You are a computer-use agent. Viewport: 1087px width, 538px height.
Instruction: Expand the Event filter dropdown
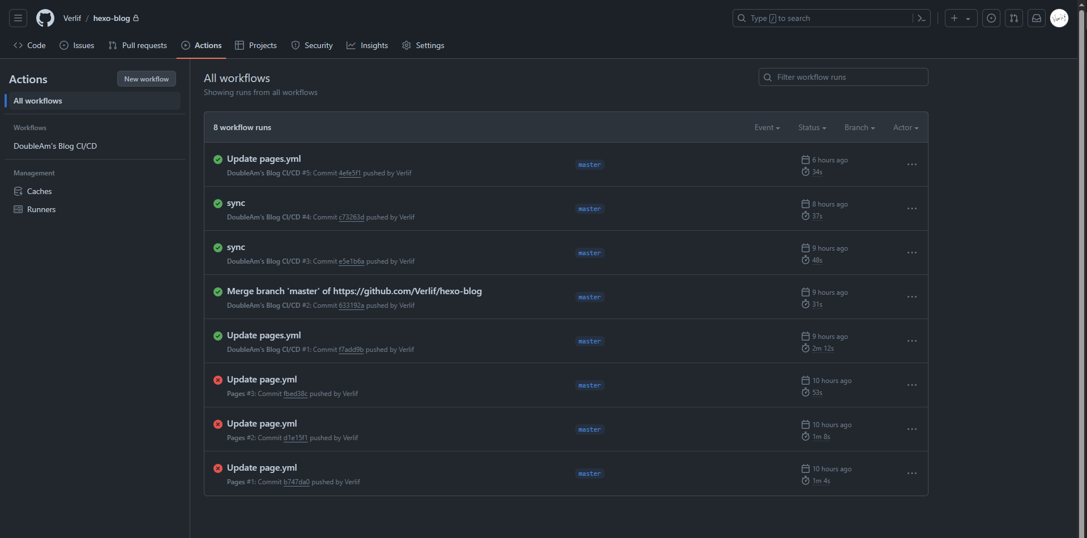point(767,128)
